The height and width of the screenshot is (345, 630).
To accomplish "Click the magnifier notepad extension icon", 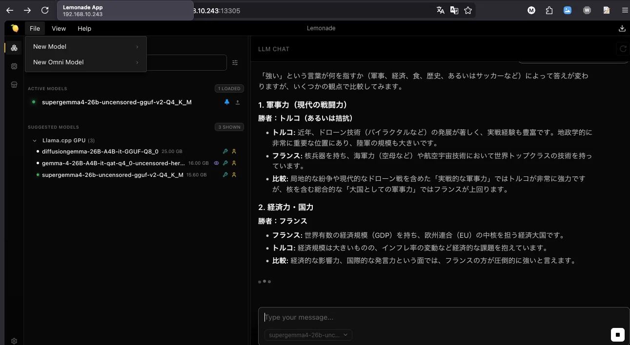I will (x=607, y=10).
